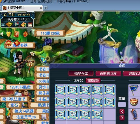The image size is (140, 124).
Task: Open the 灵饰书 stall sign
Action: coord(42,87)
